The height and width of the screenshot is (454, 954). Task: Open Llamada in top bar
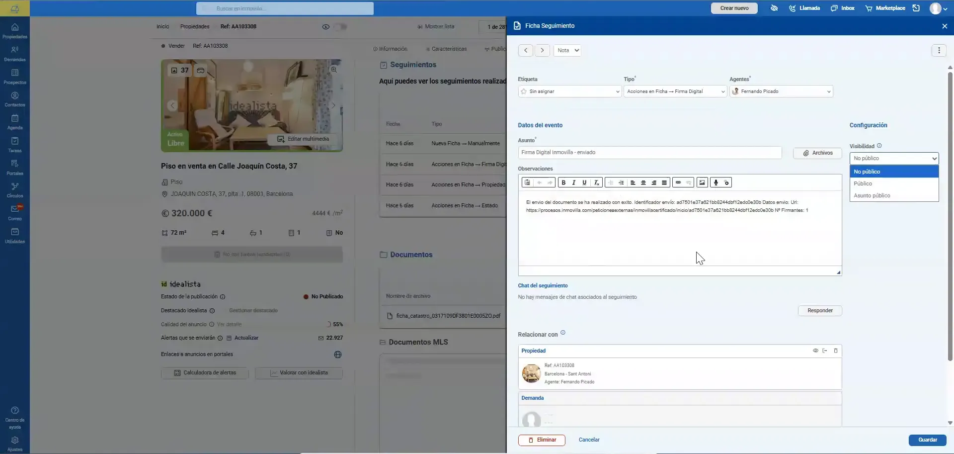804,8
